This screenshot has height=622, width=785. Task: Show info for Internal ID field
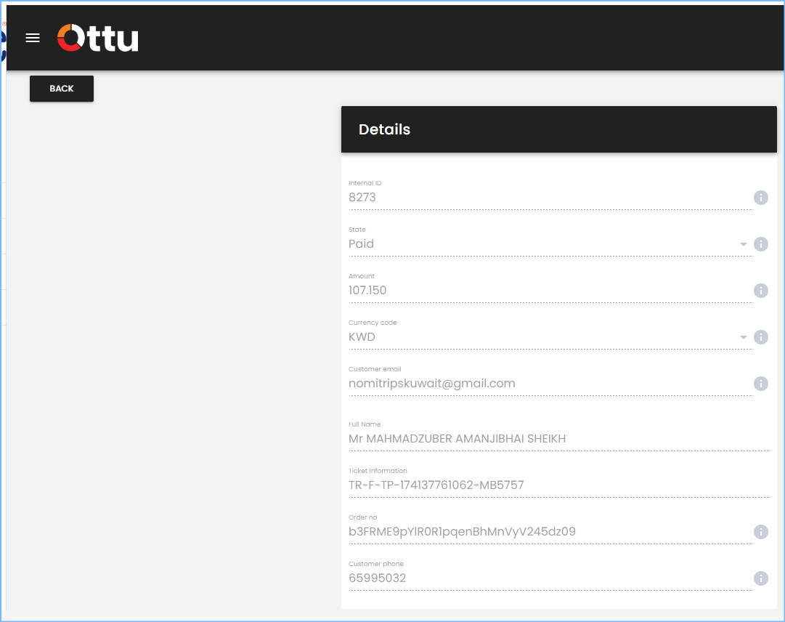(x=760, y=198)
